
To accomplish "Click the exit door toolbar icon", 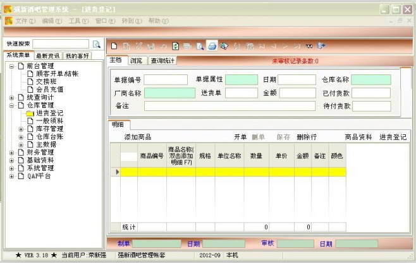I will click(321, 46).
